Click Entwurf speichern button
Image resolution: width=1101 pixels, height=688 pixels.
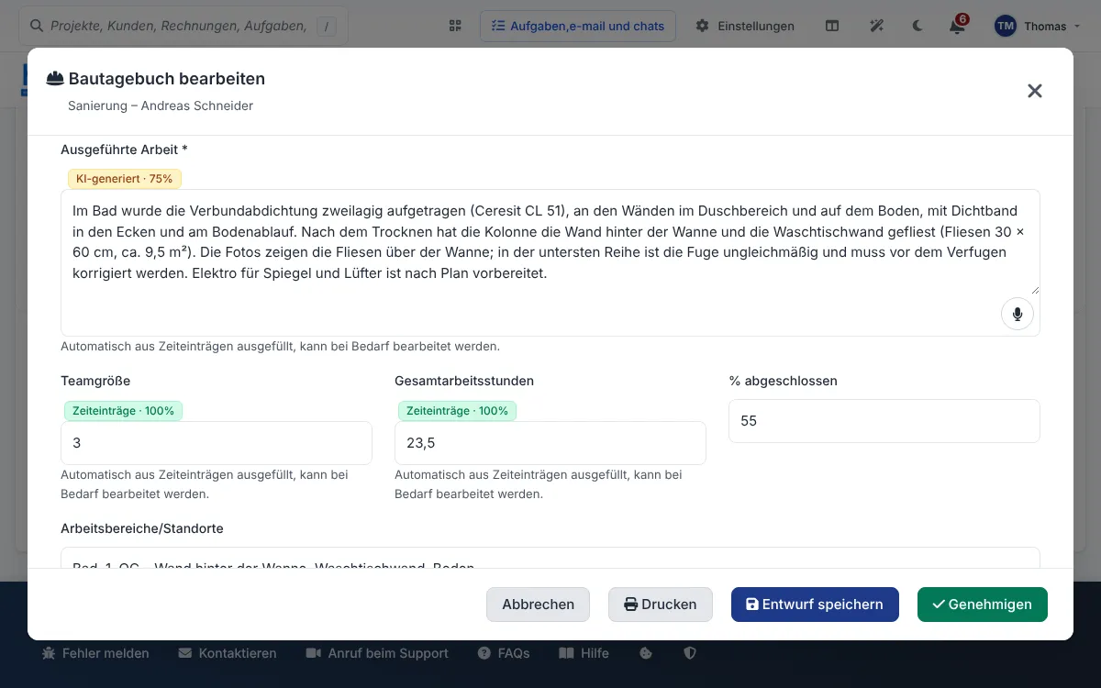pyautogui.click(x=815, y=605)
